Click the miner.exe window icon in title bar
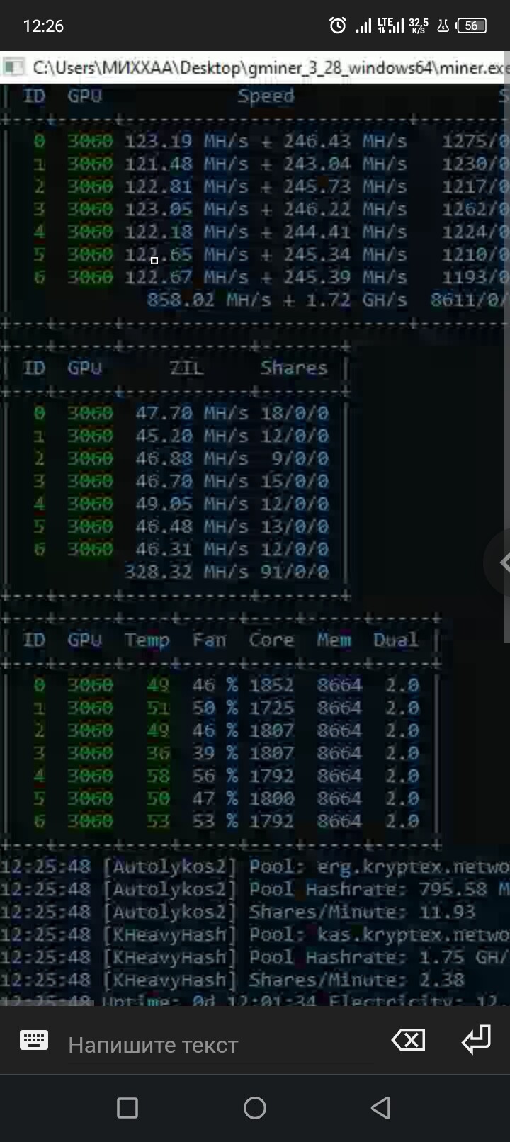Viewport: 510px width, 1142px height. (x=13, y=68)
